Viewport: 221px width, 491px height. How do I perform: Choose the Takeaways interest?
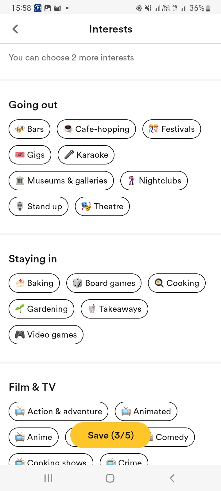pyautogui.click(x=114, y=309)
